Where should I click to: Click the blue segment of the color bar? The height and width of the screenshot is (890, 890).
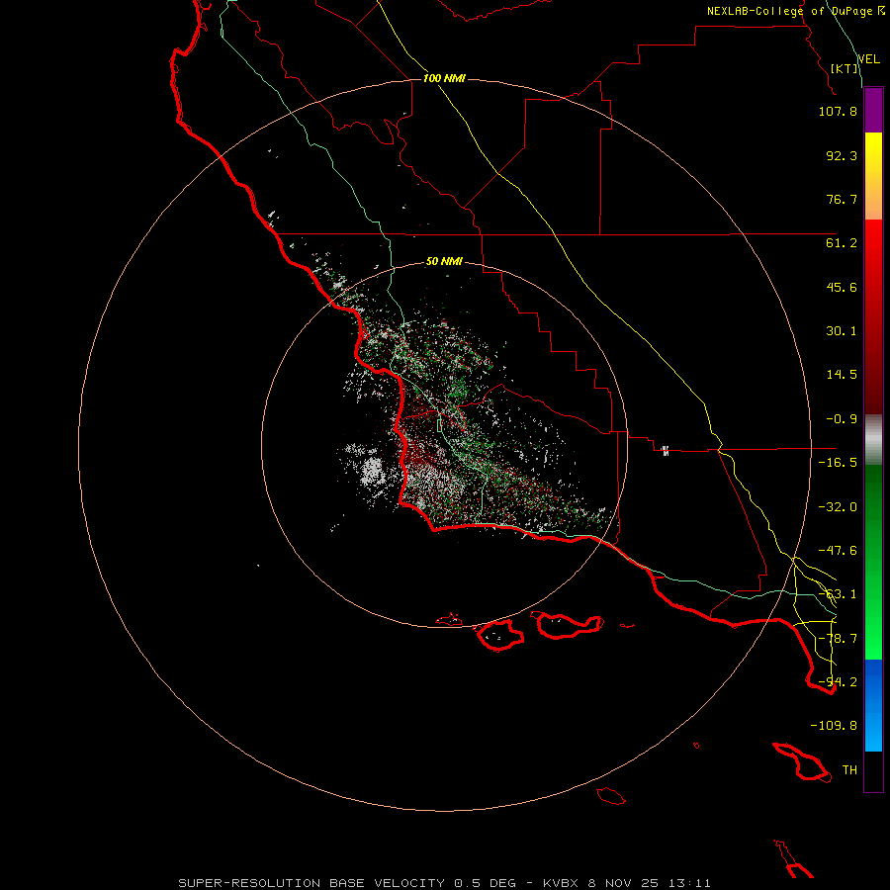pyautogui.click(x=873, y=705)
